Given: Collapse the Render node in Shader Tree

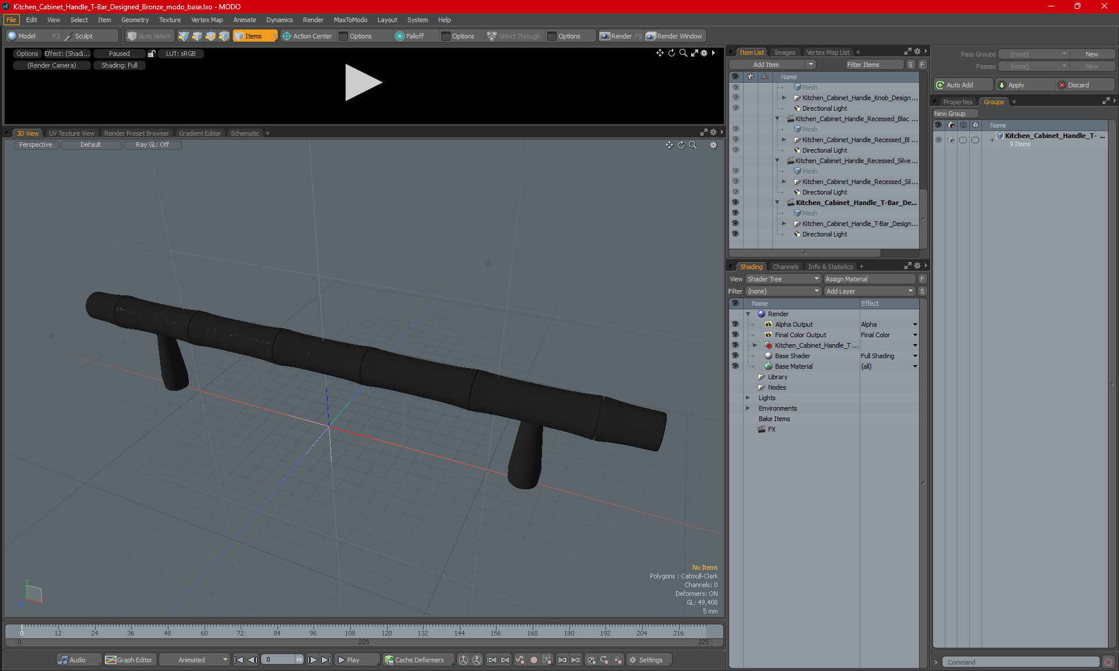Looking at the screenshot, I should (x=748, y=314).
